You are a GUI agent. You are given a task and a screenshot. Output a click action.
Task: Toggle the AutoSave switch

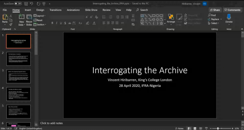tap(18, 3)
